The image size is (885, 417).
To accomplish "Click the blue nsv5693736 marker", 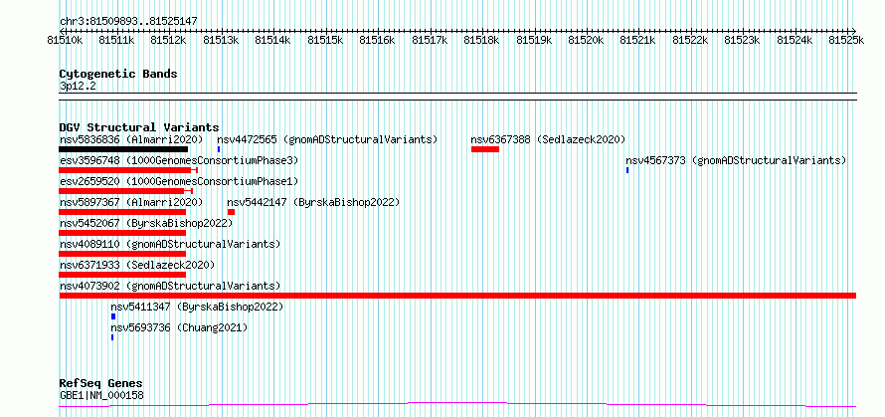I will (112, 337).
